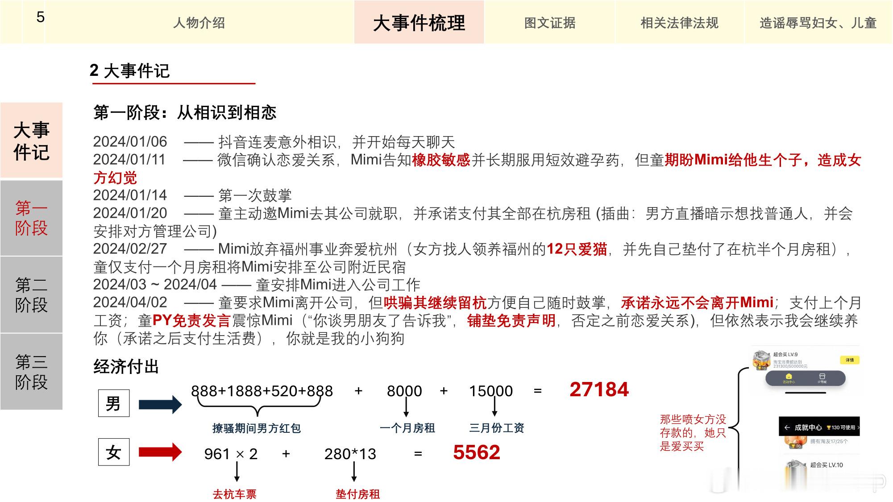Click the IP商城 shop icon

coord(822,377)
